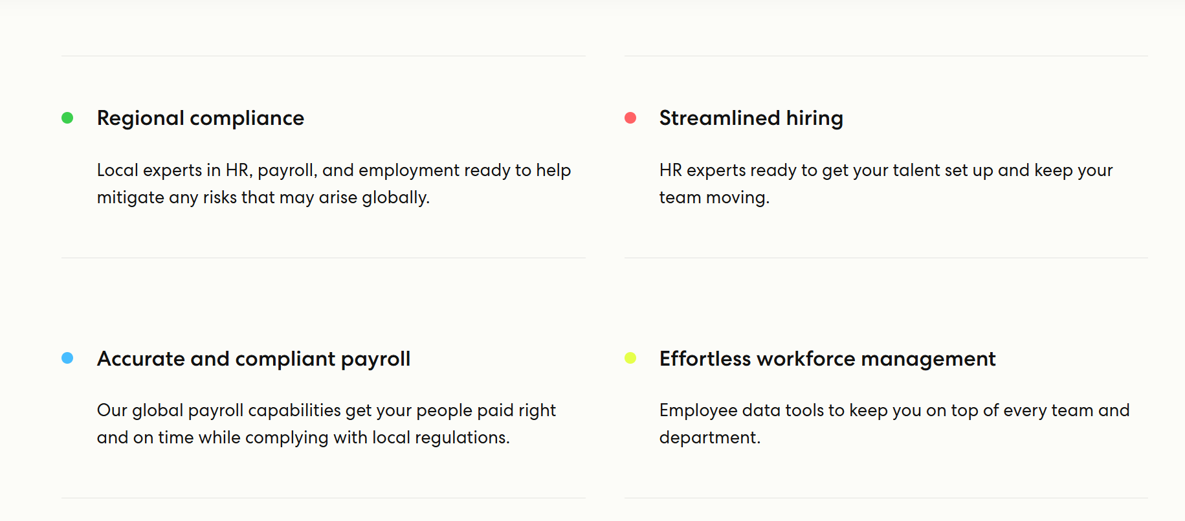Image resolution: width=1185 pixels, height=521 pixels.
Task: Open the Accurate and compliant payroll heading
Action: (254, 359)
